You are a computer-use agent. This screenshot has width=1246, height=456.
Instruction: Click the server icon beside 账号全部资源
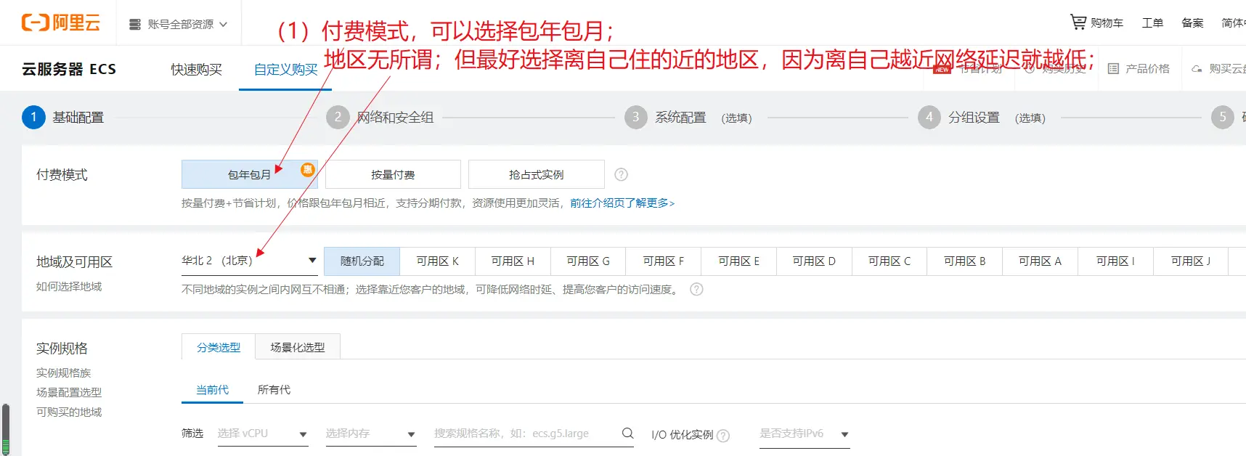click(135, 24)
